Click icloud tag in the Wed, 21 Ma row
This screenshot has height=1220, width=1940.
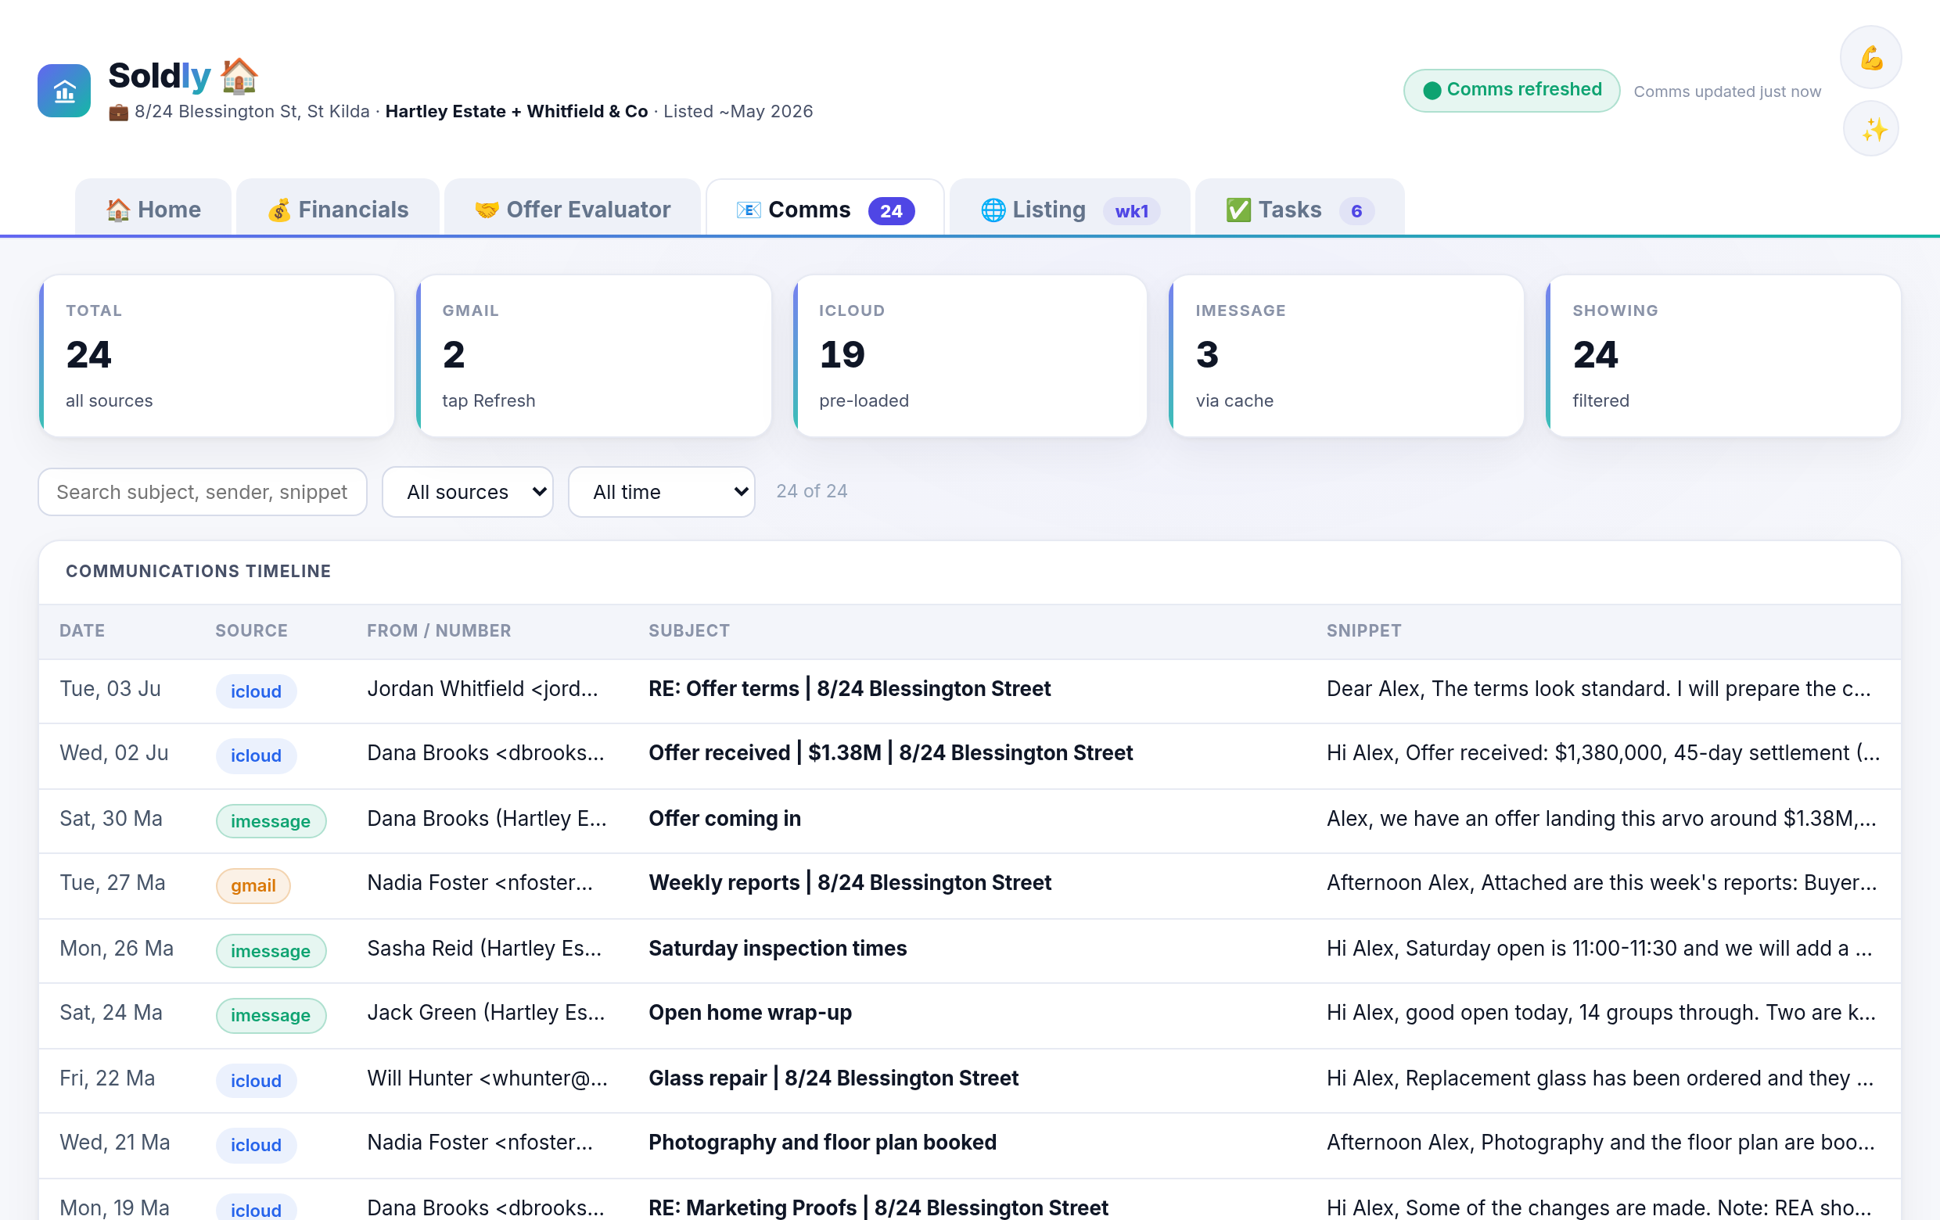point(257,1145)
